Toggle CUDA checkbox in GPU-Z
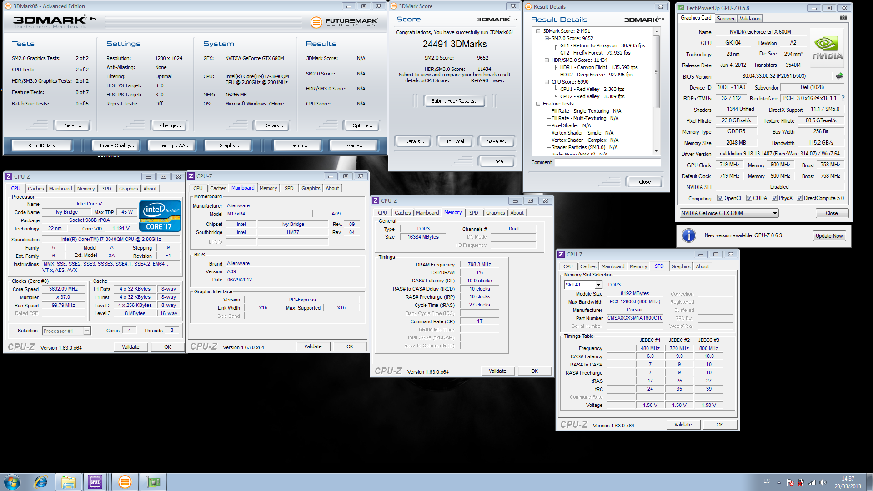This screenshot has height=491, width=873. (x=749, y=198)
